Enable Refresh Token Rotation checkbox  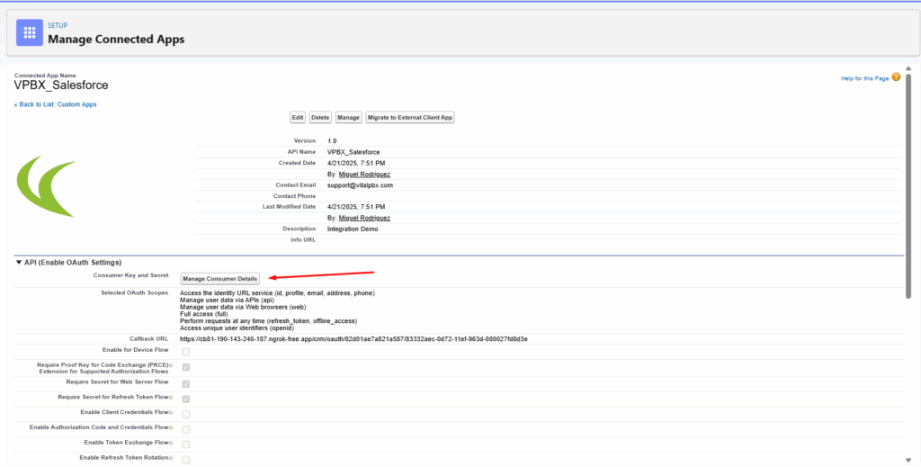[185, 460]
